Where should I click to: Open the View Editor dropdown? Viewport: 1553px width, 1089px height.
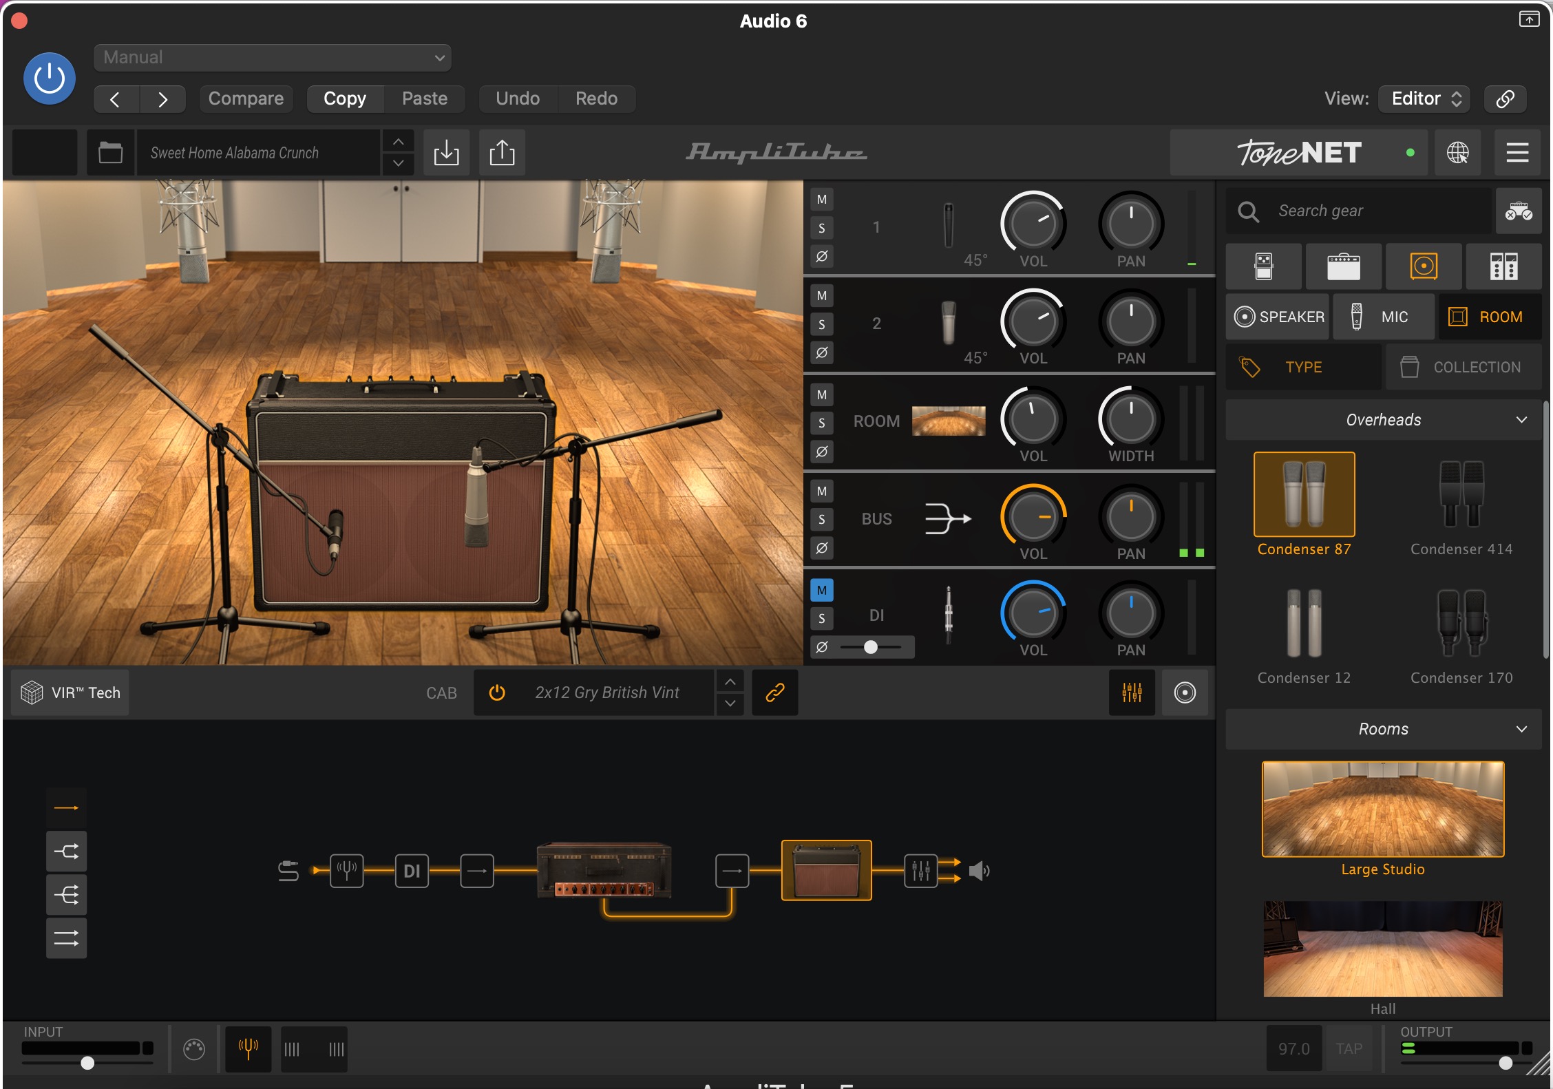click(1424, 98)
